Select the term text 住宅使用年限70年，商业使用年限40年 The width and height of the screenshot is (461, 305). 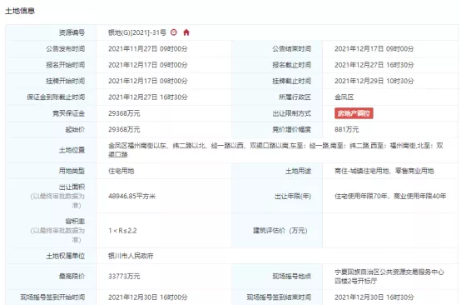point(390,196)
